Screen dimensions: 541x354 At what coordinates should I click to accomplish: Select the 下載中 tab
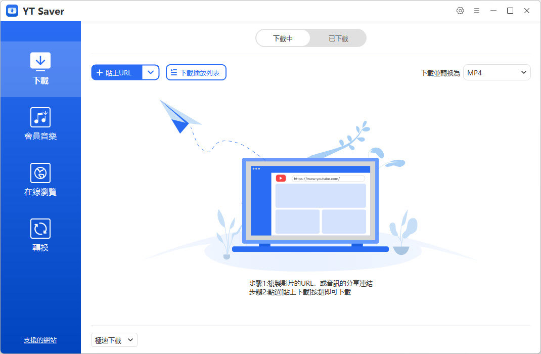(284, 37)
